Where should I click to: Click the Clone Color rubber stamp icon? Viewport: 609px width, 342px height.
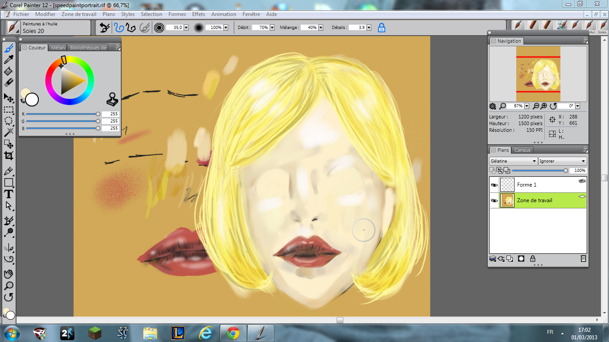click(113, 99)
